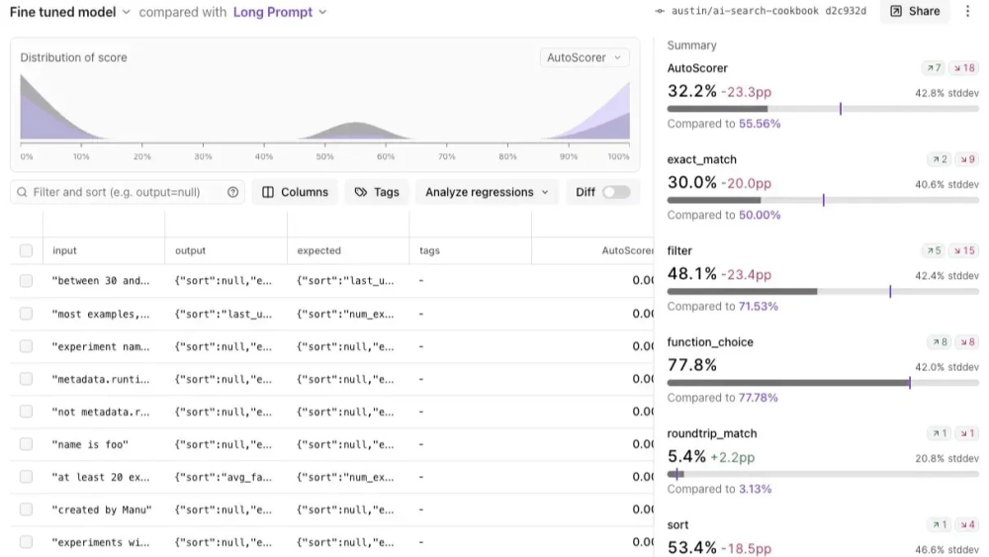
Task: Check the row "experiments wi..."
Action: pyautogui.click(x=26, y=542)
